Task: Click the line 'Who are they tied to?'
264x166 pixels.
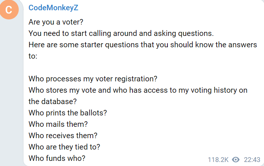Action: click(64, 147)
